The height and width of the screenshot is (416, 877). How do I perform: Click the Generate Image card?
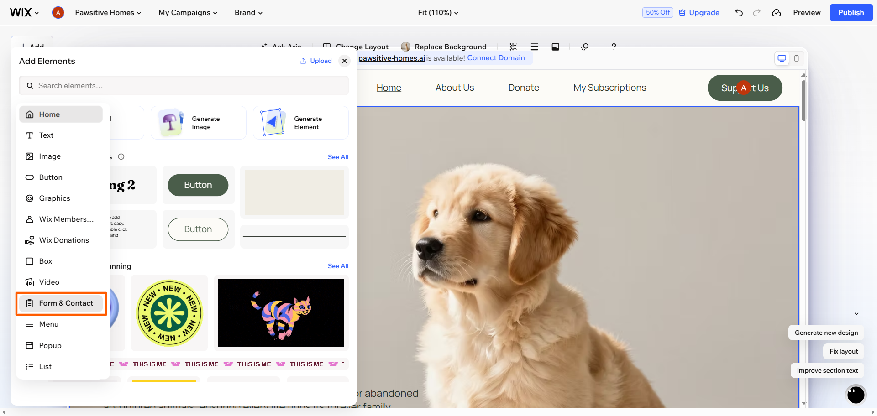[x=199, y=123]
